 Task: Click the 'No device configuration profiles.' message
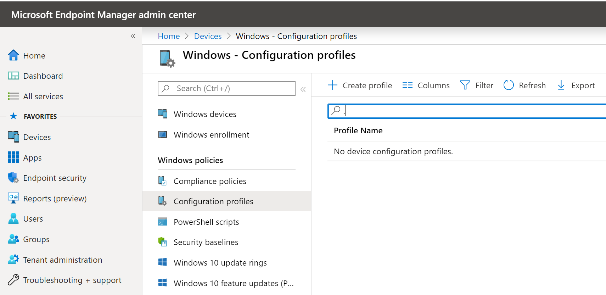point(393,151)
